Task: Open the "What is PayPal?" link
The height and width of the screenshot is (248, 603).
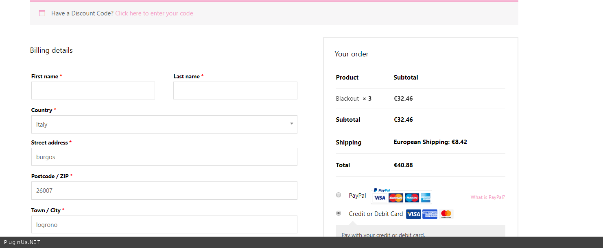Action: pyautogui.click(x=487, y=197)
